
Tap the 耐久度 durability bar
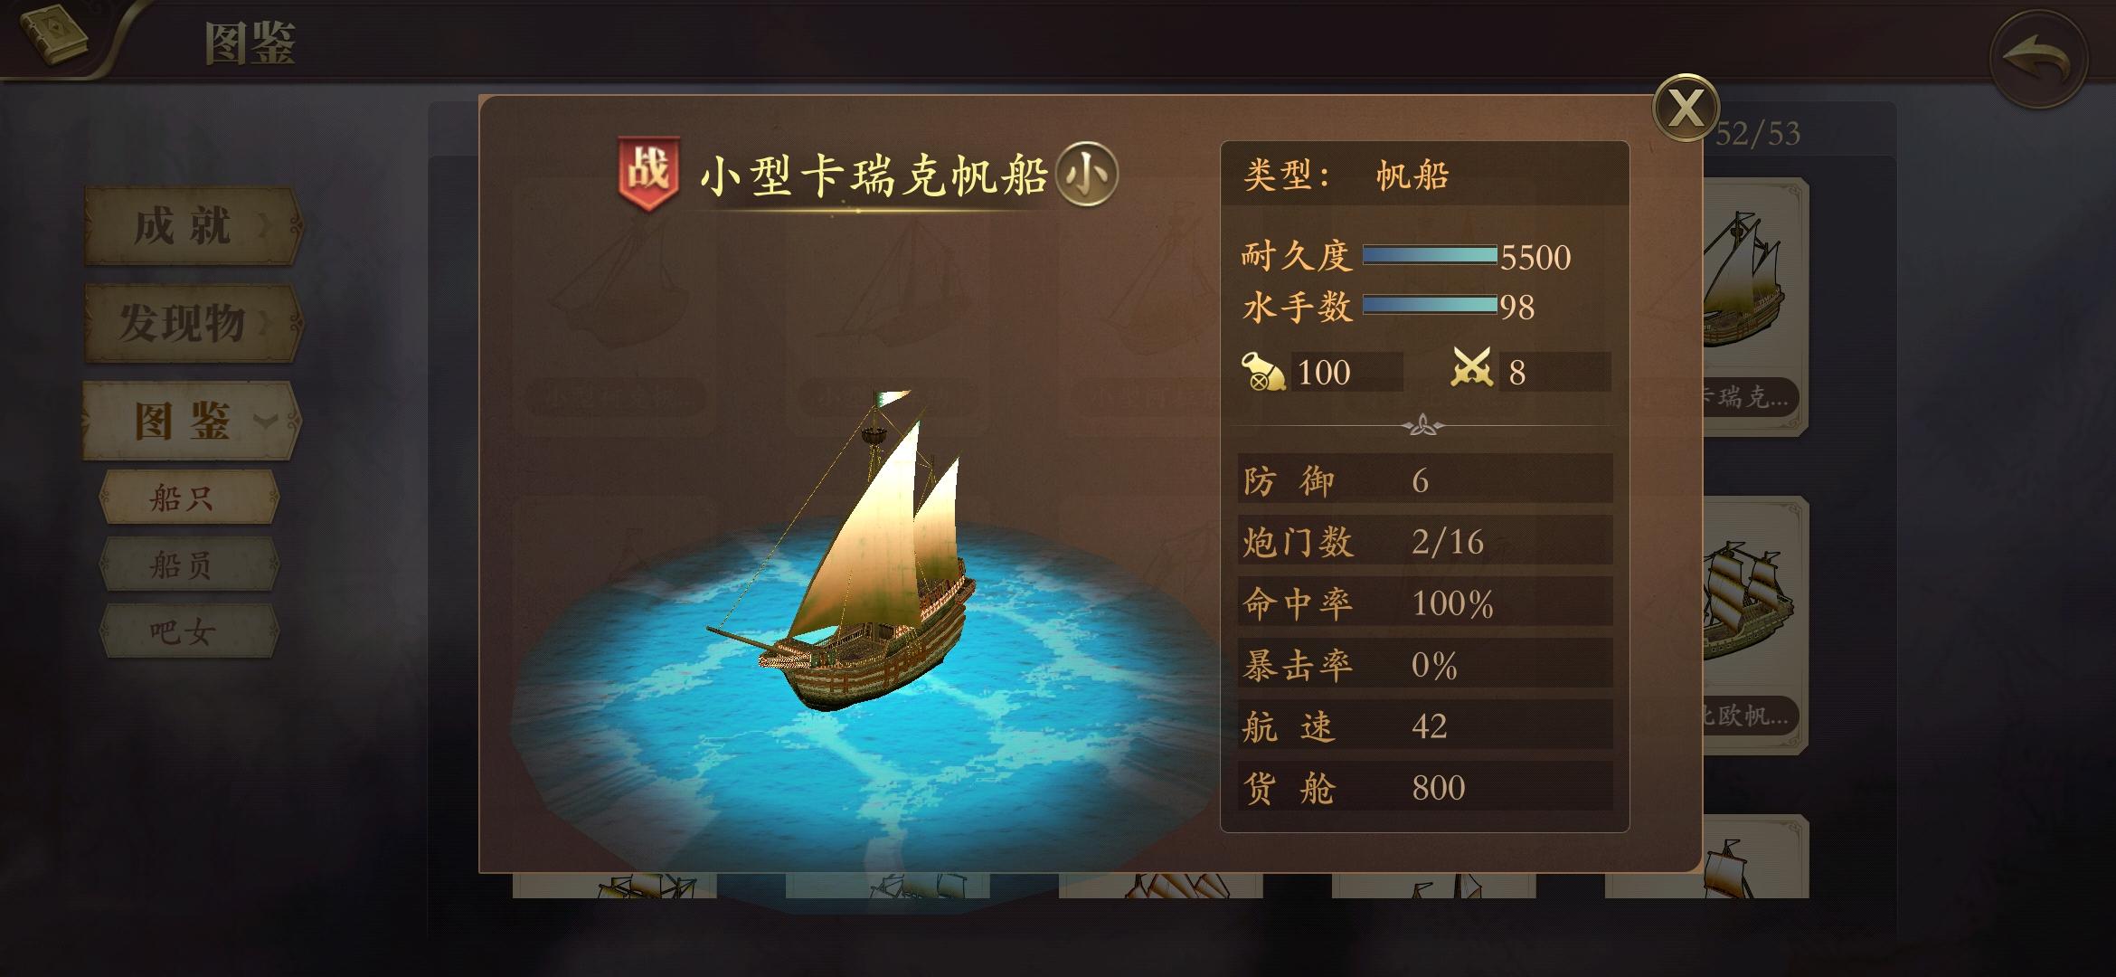tap(1430, 256)
